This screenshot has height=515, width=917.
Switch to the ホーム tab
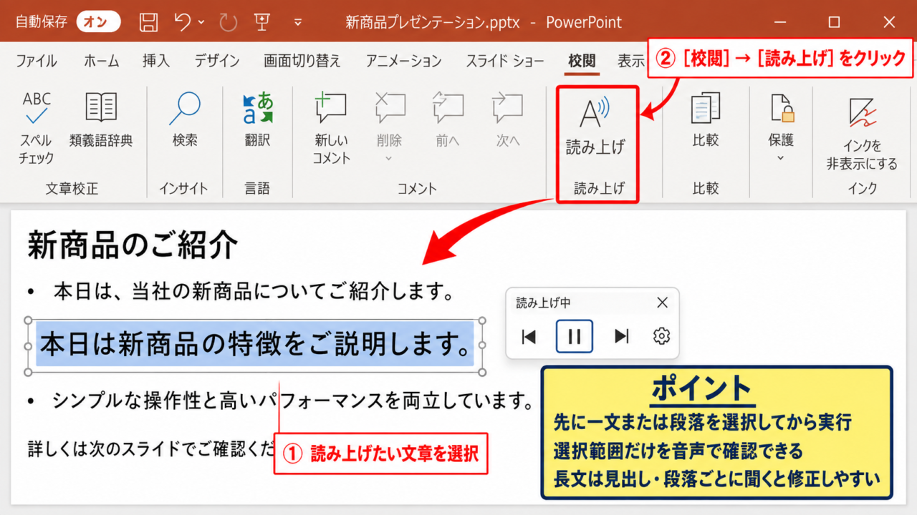point(102,61)
